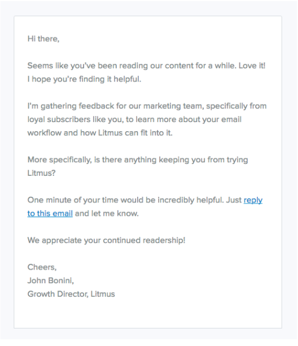Screen dimensions: 298x346
Task: Click the 'Growth Director, Litmus' title line
Action: 71,294
